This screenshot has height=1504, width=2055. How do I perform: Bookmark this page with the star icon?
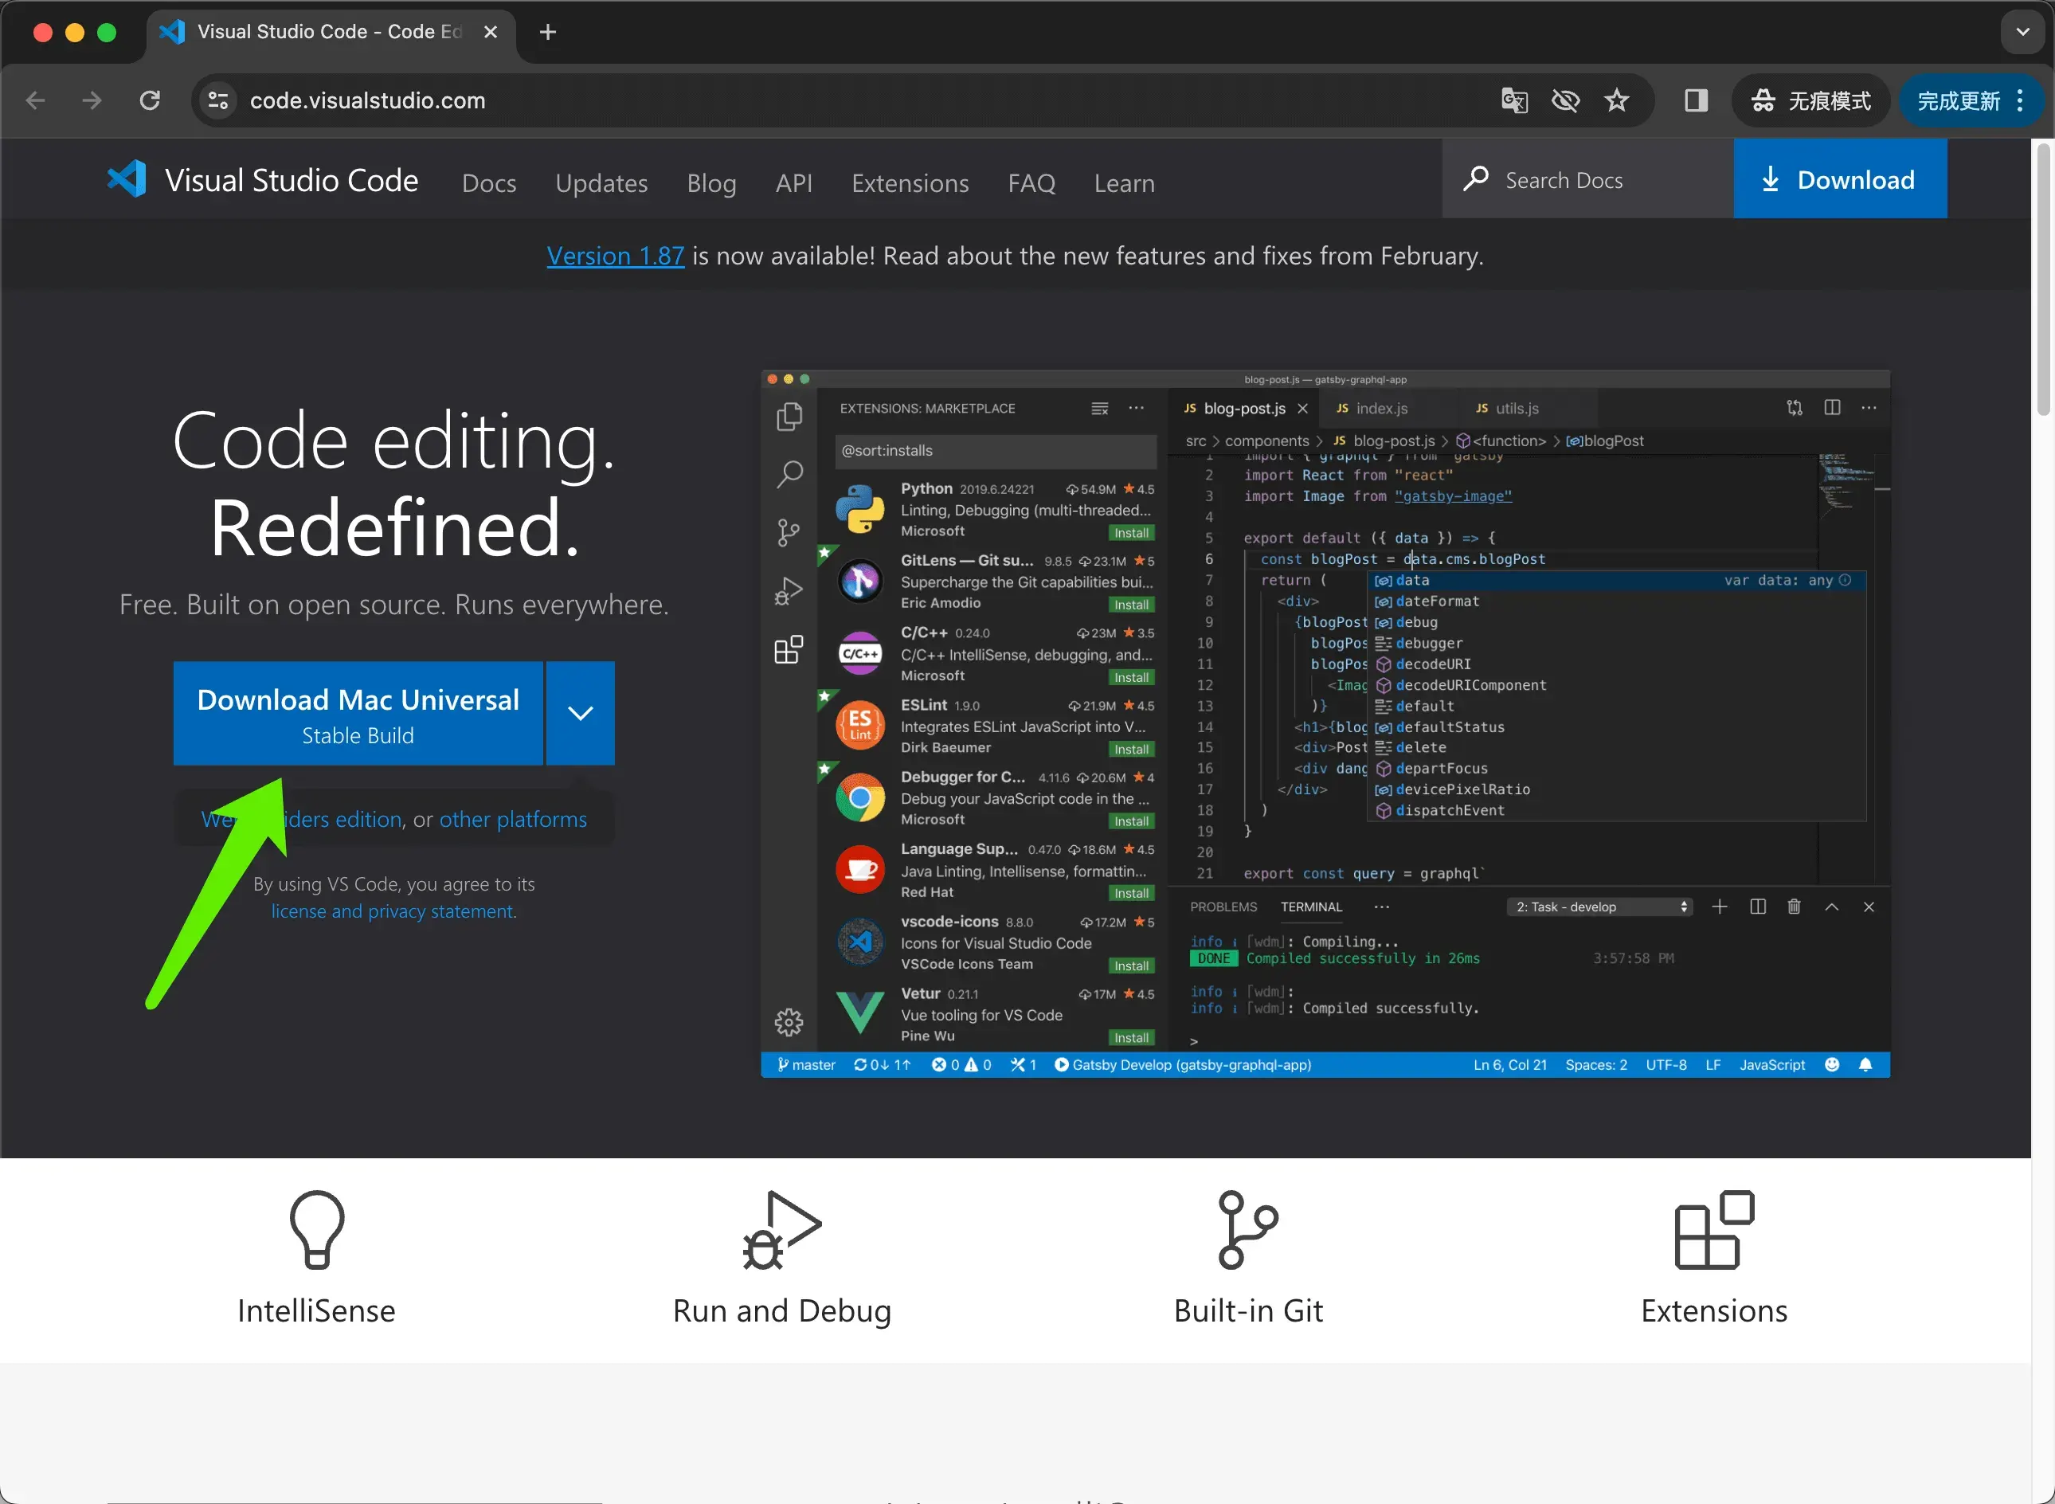1616,100
